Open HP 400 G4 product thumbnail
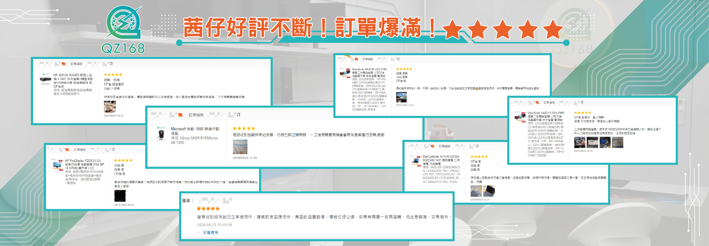The image size is (709, 246). 45,79
